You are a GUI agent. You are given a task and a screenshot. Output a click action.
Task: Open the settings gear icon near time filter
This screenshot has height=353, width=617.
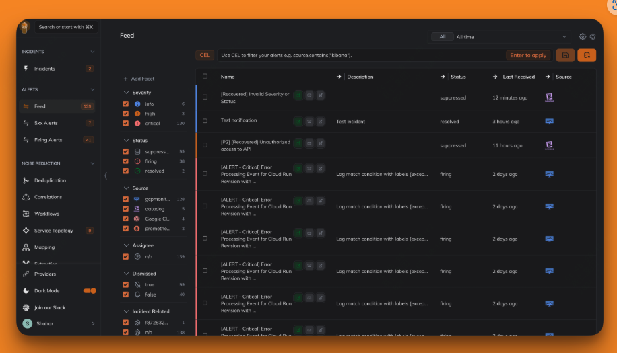(x=583, y=37)
